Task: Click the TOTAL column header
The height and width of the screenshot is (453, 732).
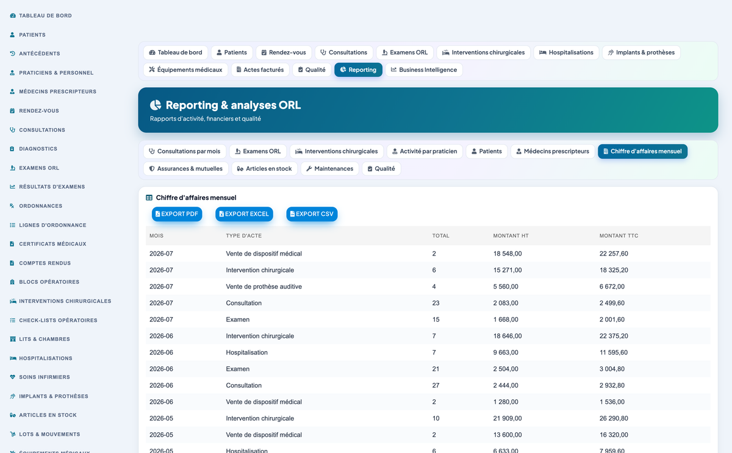Action: [440, 236]
